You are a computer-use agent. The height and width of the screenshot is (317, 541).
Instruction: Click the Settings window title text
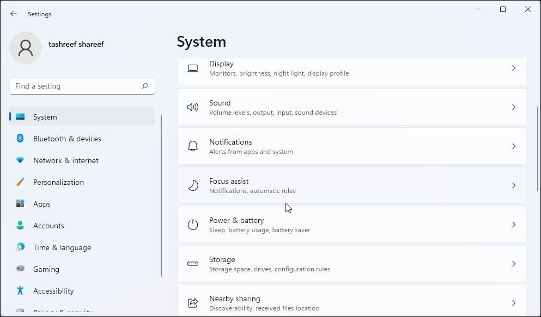(39, 14)
